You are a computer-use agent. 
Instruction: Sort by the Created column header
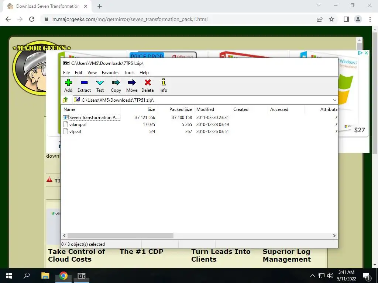249,109
